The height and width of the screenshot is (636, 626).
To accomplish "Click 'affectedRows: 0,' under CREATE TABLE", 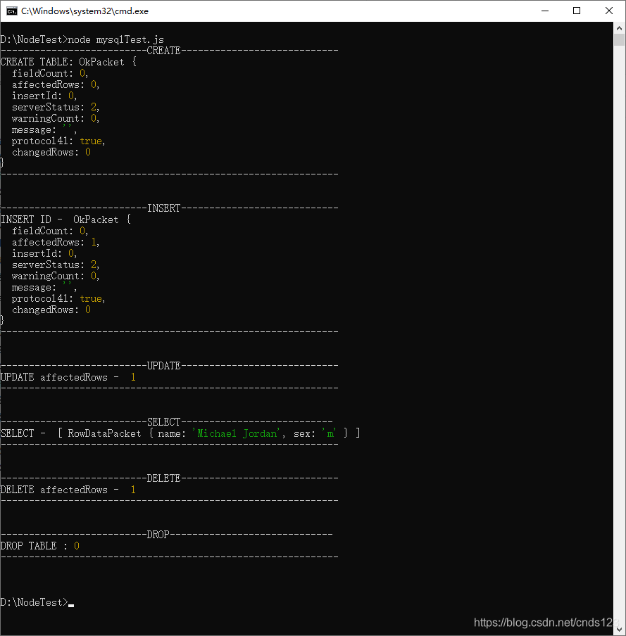I will (x=56, y=84).
